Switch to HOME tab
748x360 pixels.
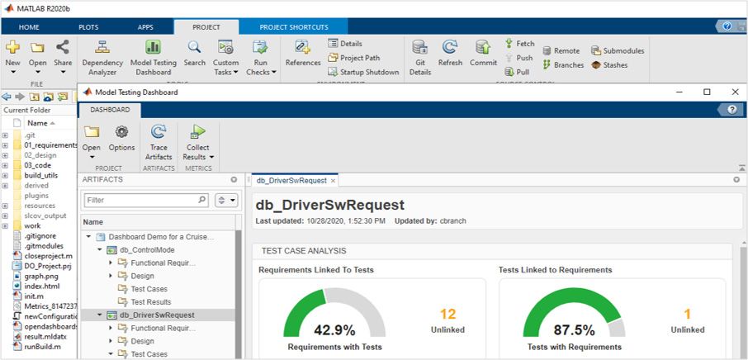pos(29,27)
